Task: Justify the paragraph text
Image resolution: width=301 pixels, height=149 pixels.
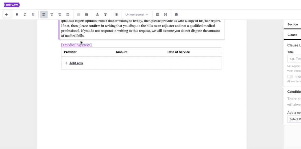Action: [68, 15]
